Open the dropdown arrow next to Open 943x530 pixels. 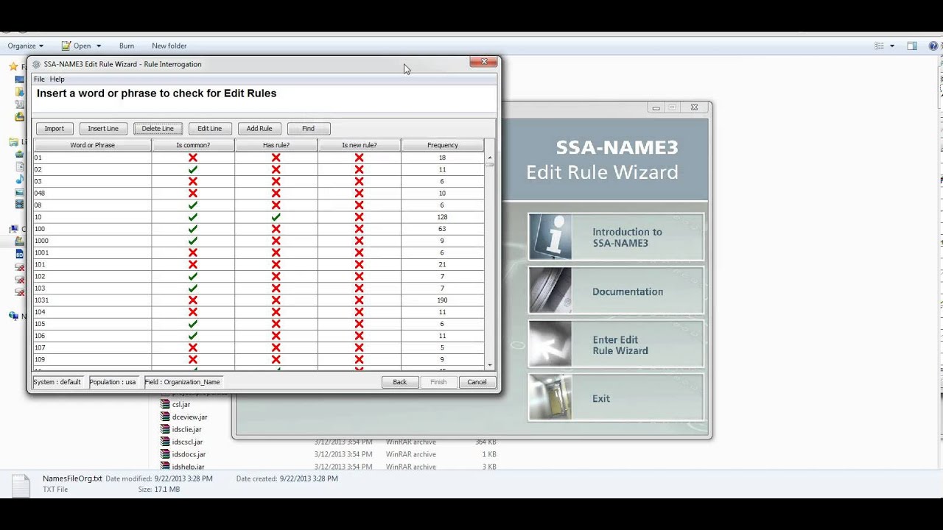[x=99, y=46]
